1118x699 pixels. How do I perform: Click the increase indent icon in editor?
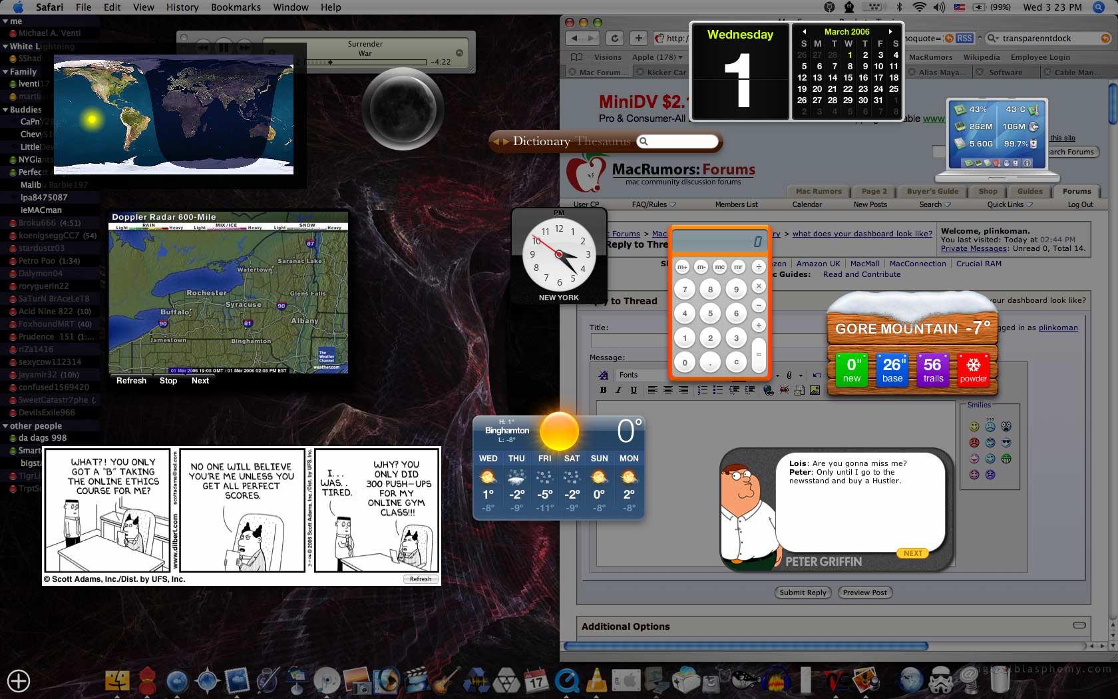(750, 390)
